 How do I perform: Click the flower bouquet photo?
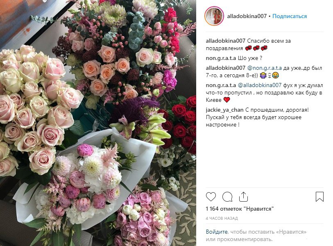coord(98,123)
